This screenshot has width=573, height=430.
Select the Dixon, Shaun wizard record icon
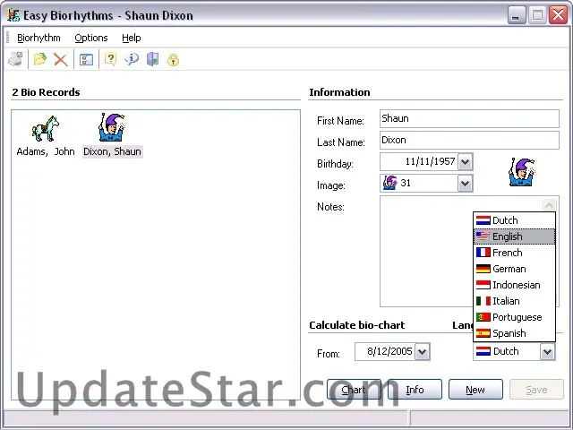click(x=112, y=127)
